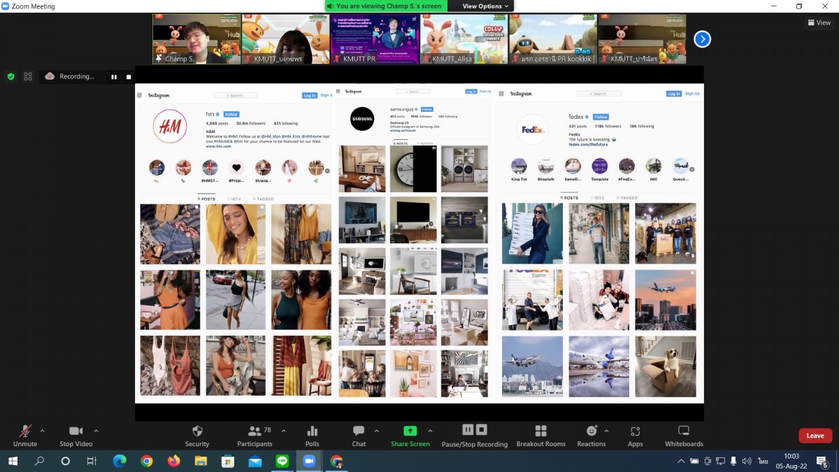Show next participants with blue arrow

pos(702,39)
